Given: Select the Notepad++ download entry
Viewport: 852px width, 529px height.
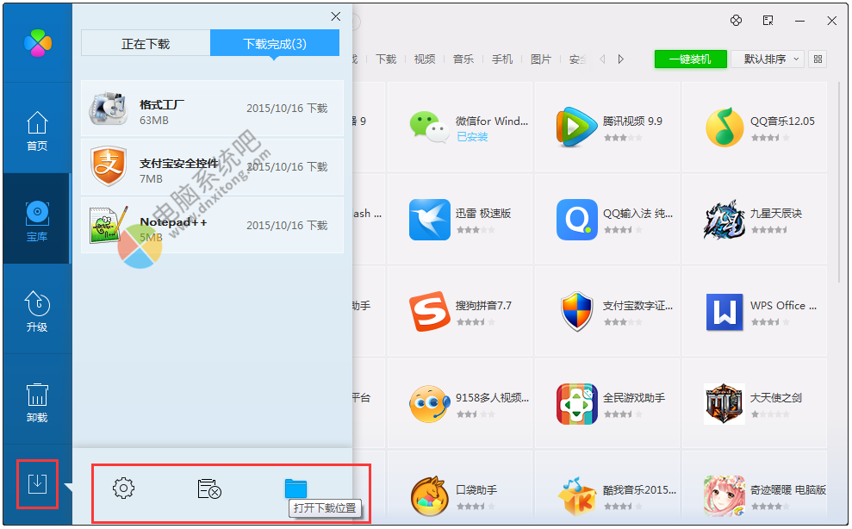Looking at the screenshot, I should coord(212,225).
